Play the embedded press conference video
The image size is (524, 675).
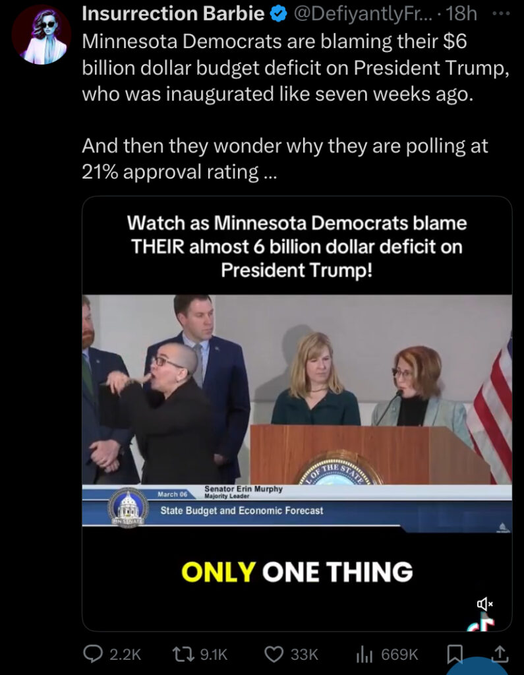coord(297,414)
